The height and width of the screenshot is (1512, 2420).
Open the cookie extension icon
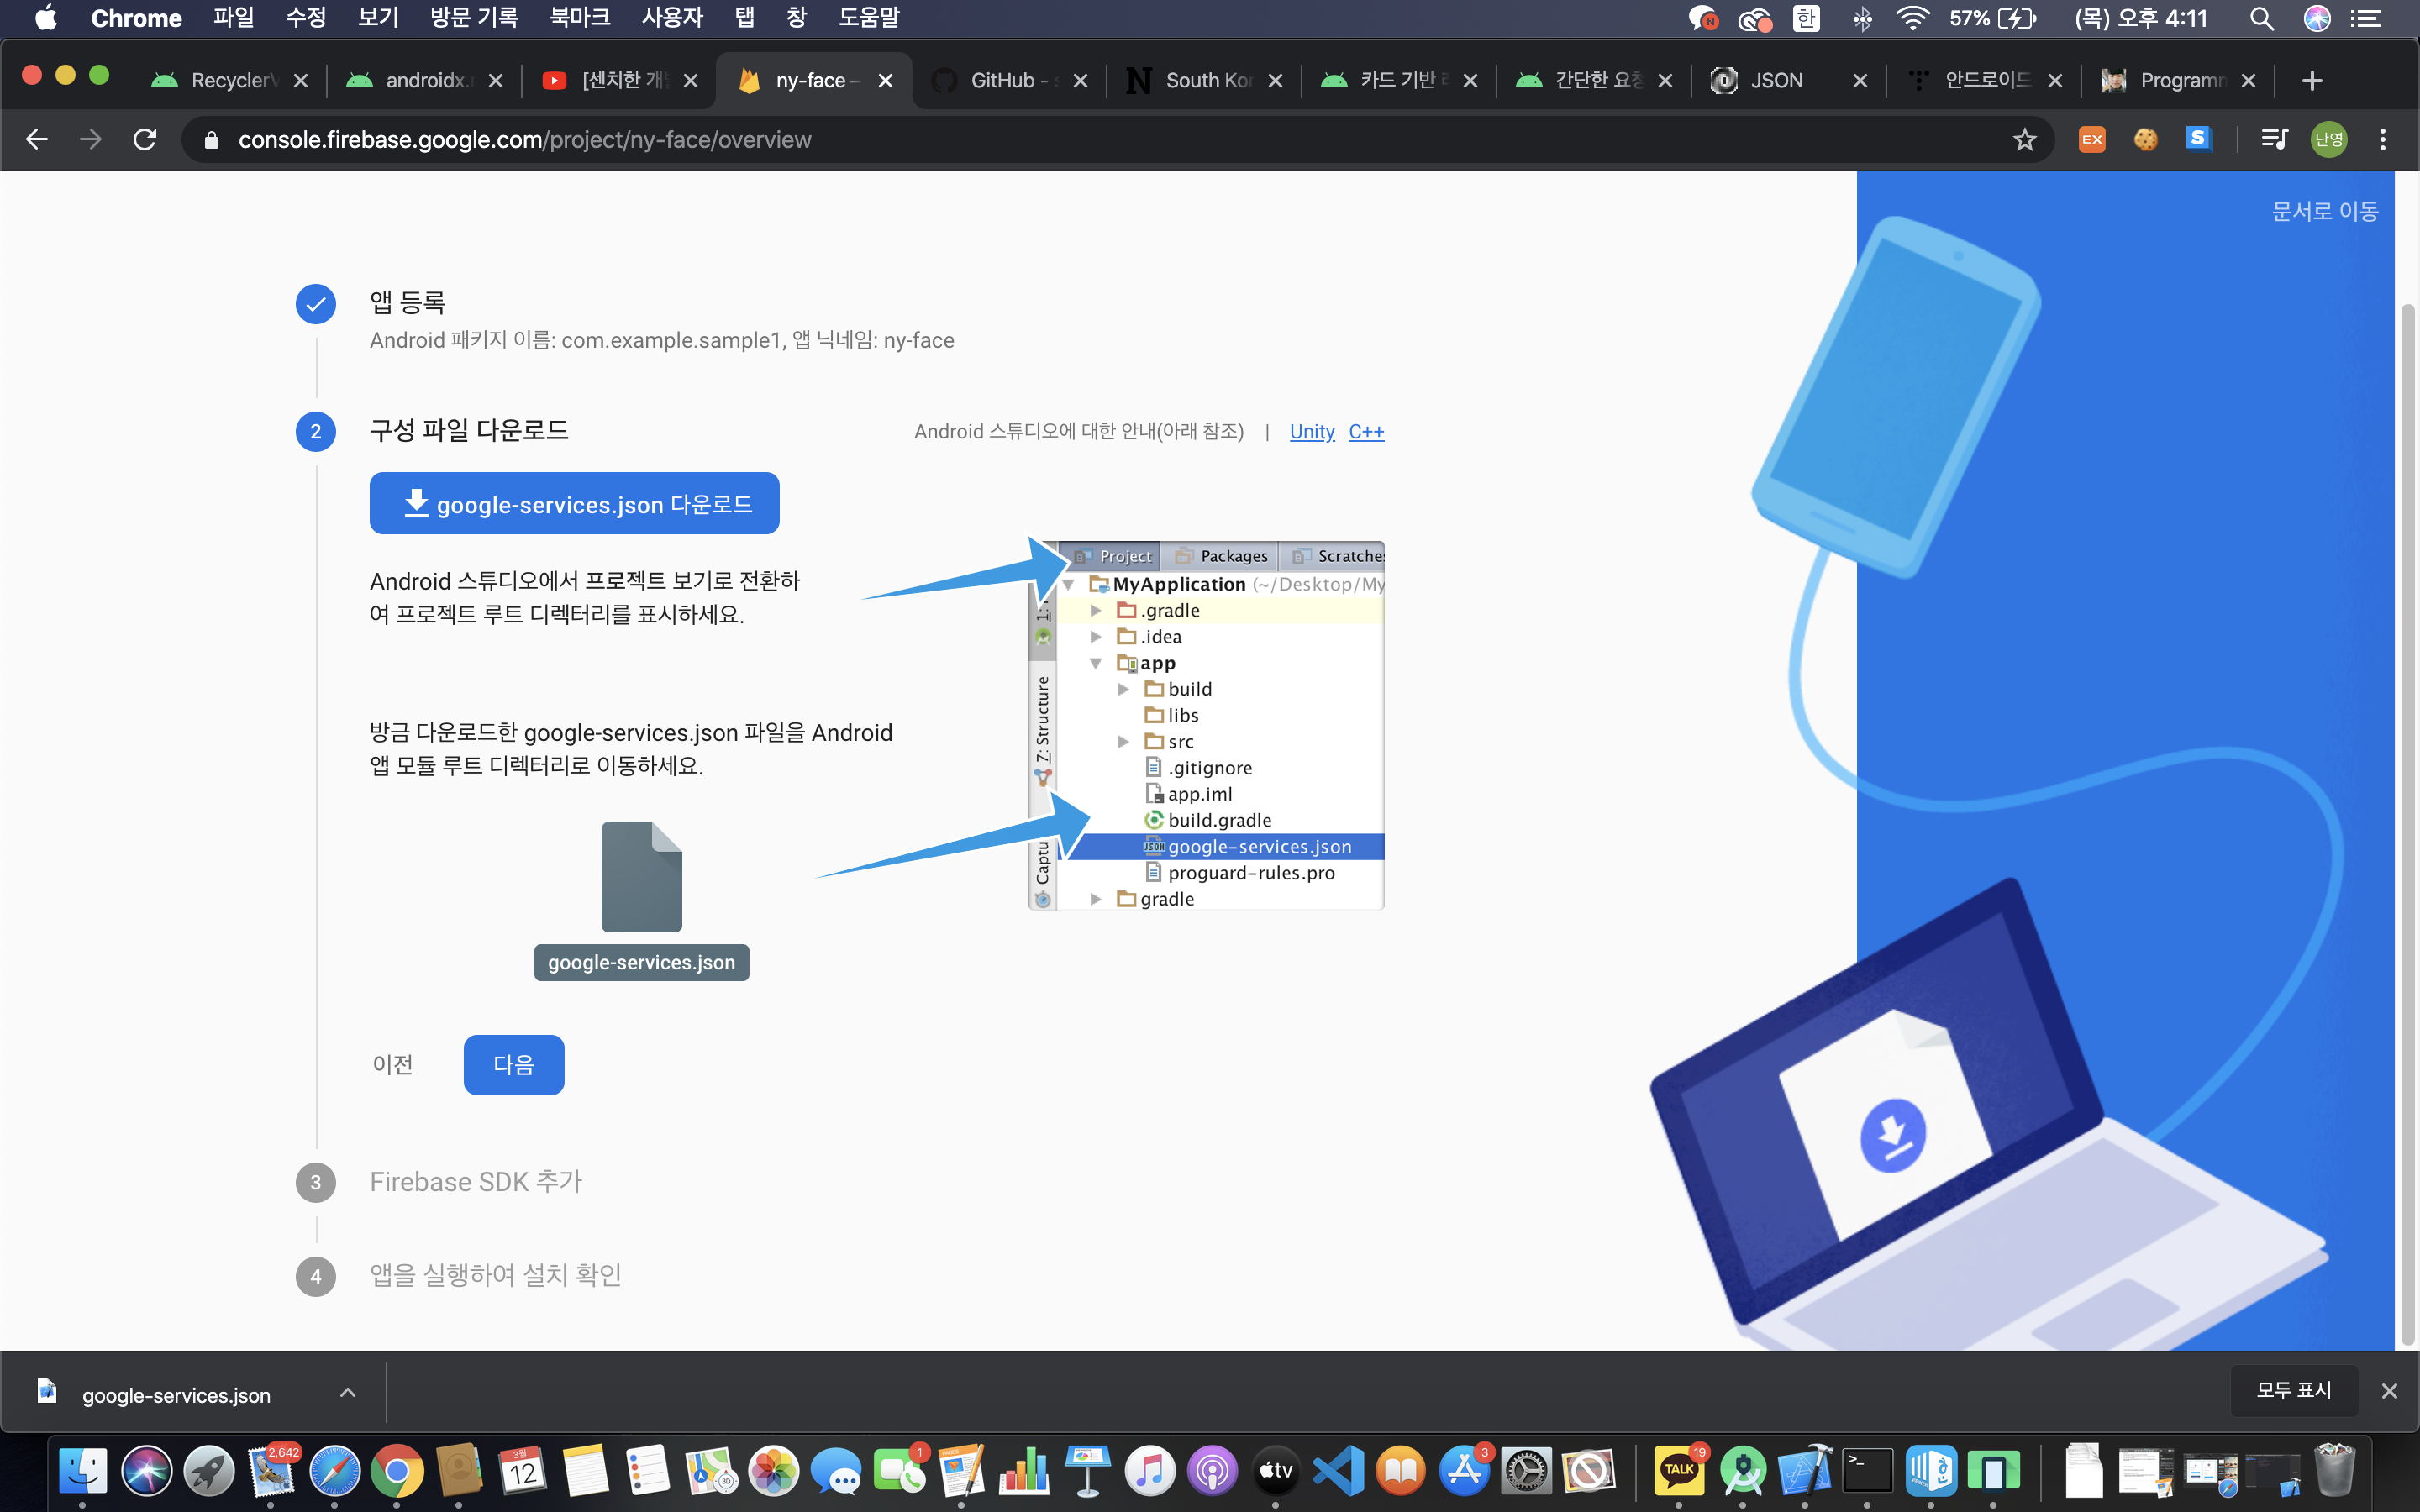pos(2145,140)
